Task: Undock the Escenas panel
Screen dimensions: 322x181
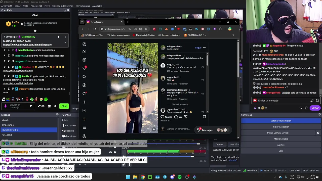Action: [58, 115]
